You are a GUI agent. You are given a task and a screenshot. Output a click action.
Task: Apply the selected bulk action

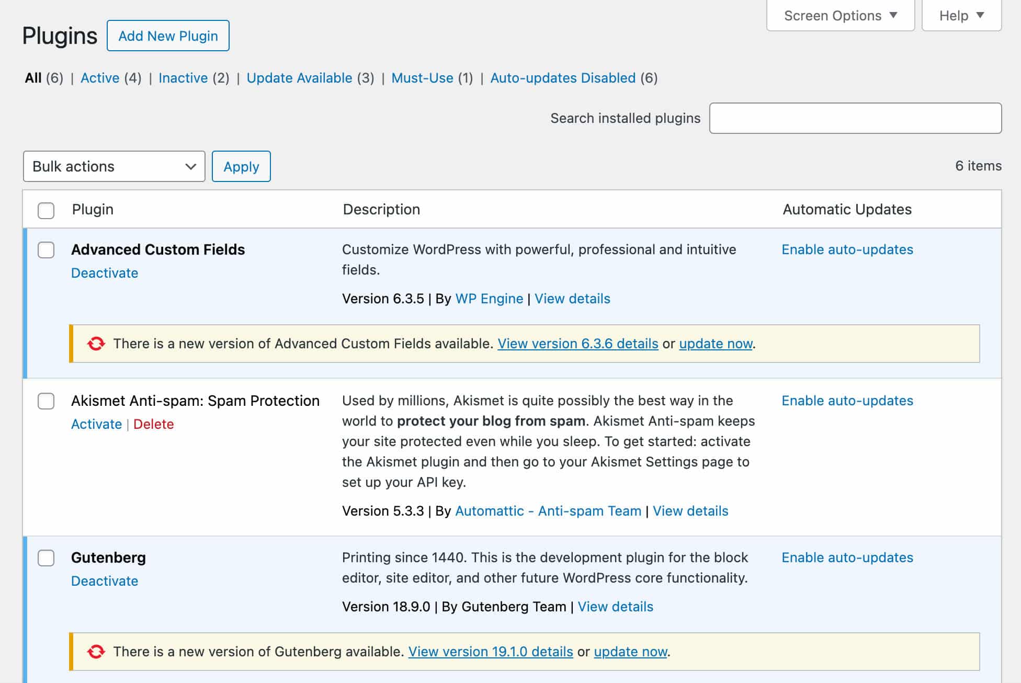click(x=240, y=166)
